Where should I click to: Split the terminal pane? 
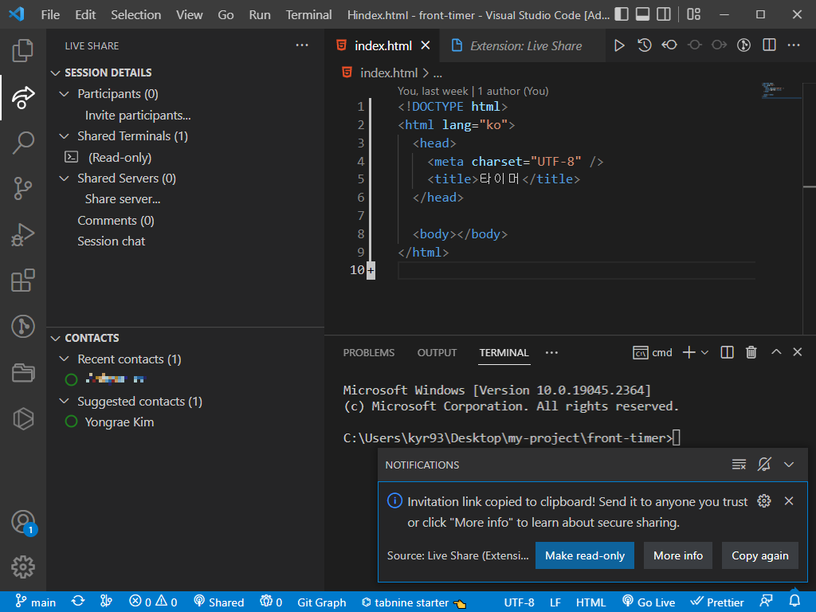(x=726, y=351)
